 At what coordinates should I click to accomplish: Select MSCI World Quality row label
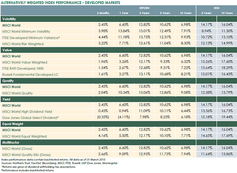[x=17, y=93]
